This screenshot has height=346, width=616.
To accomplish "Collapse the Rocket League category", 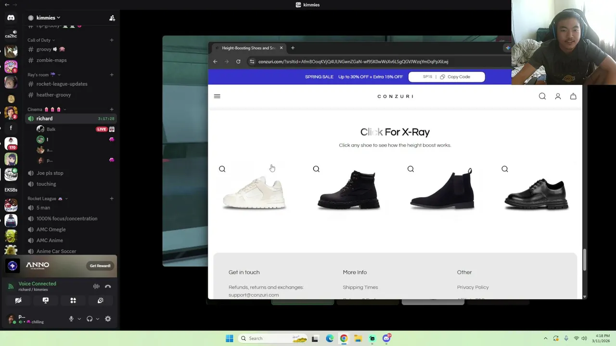I will coord(47,198).
